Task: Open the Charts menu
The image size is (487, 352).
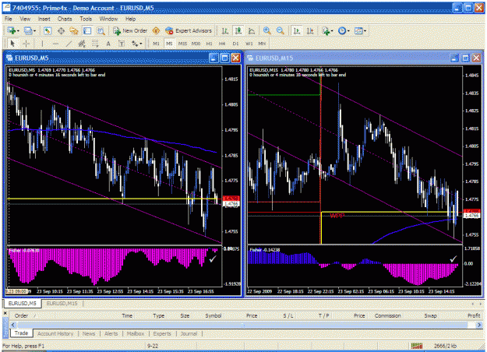Action: click(x=65, y=19)
